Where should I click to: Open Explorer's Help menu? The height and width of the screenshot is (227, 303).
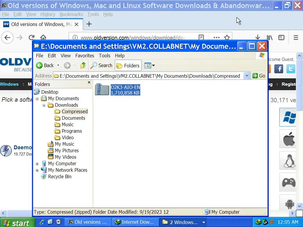coord(120,56)
